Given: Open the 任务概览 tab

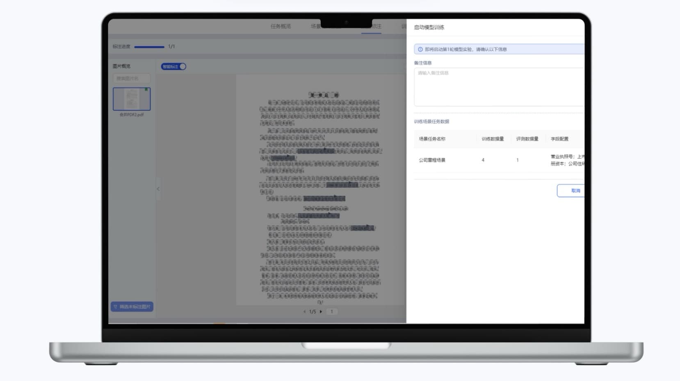Looking at the screenshot, I should pyautogui.click(x=281, y=26).
